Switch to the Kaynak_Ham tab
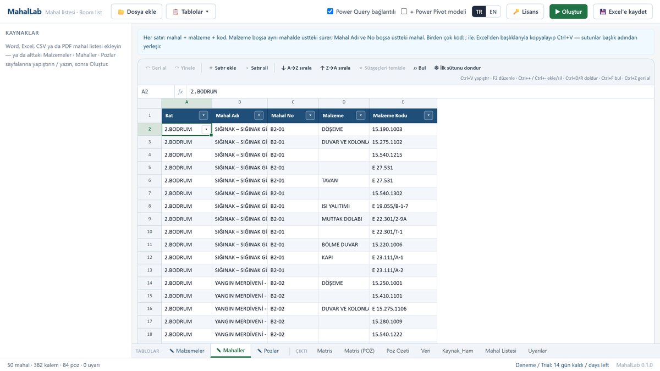This screenshot has height=371, width=660. 458,351
